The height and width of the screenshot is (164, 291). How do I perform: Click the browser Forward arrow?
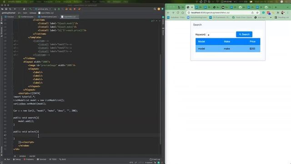173,13
